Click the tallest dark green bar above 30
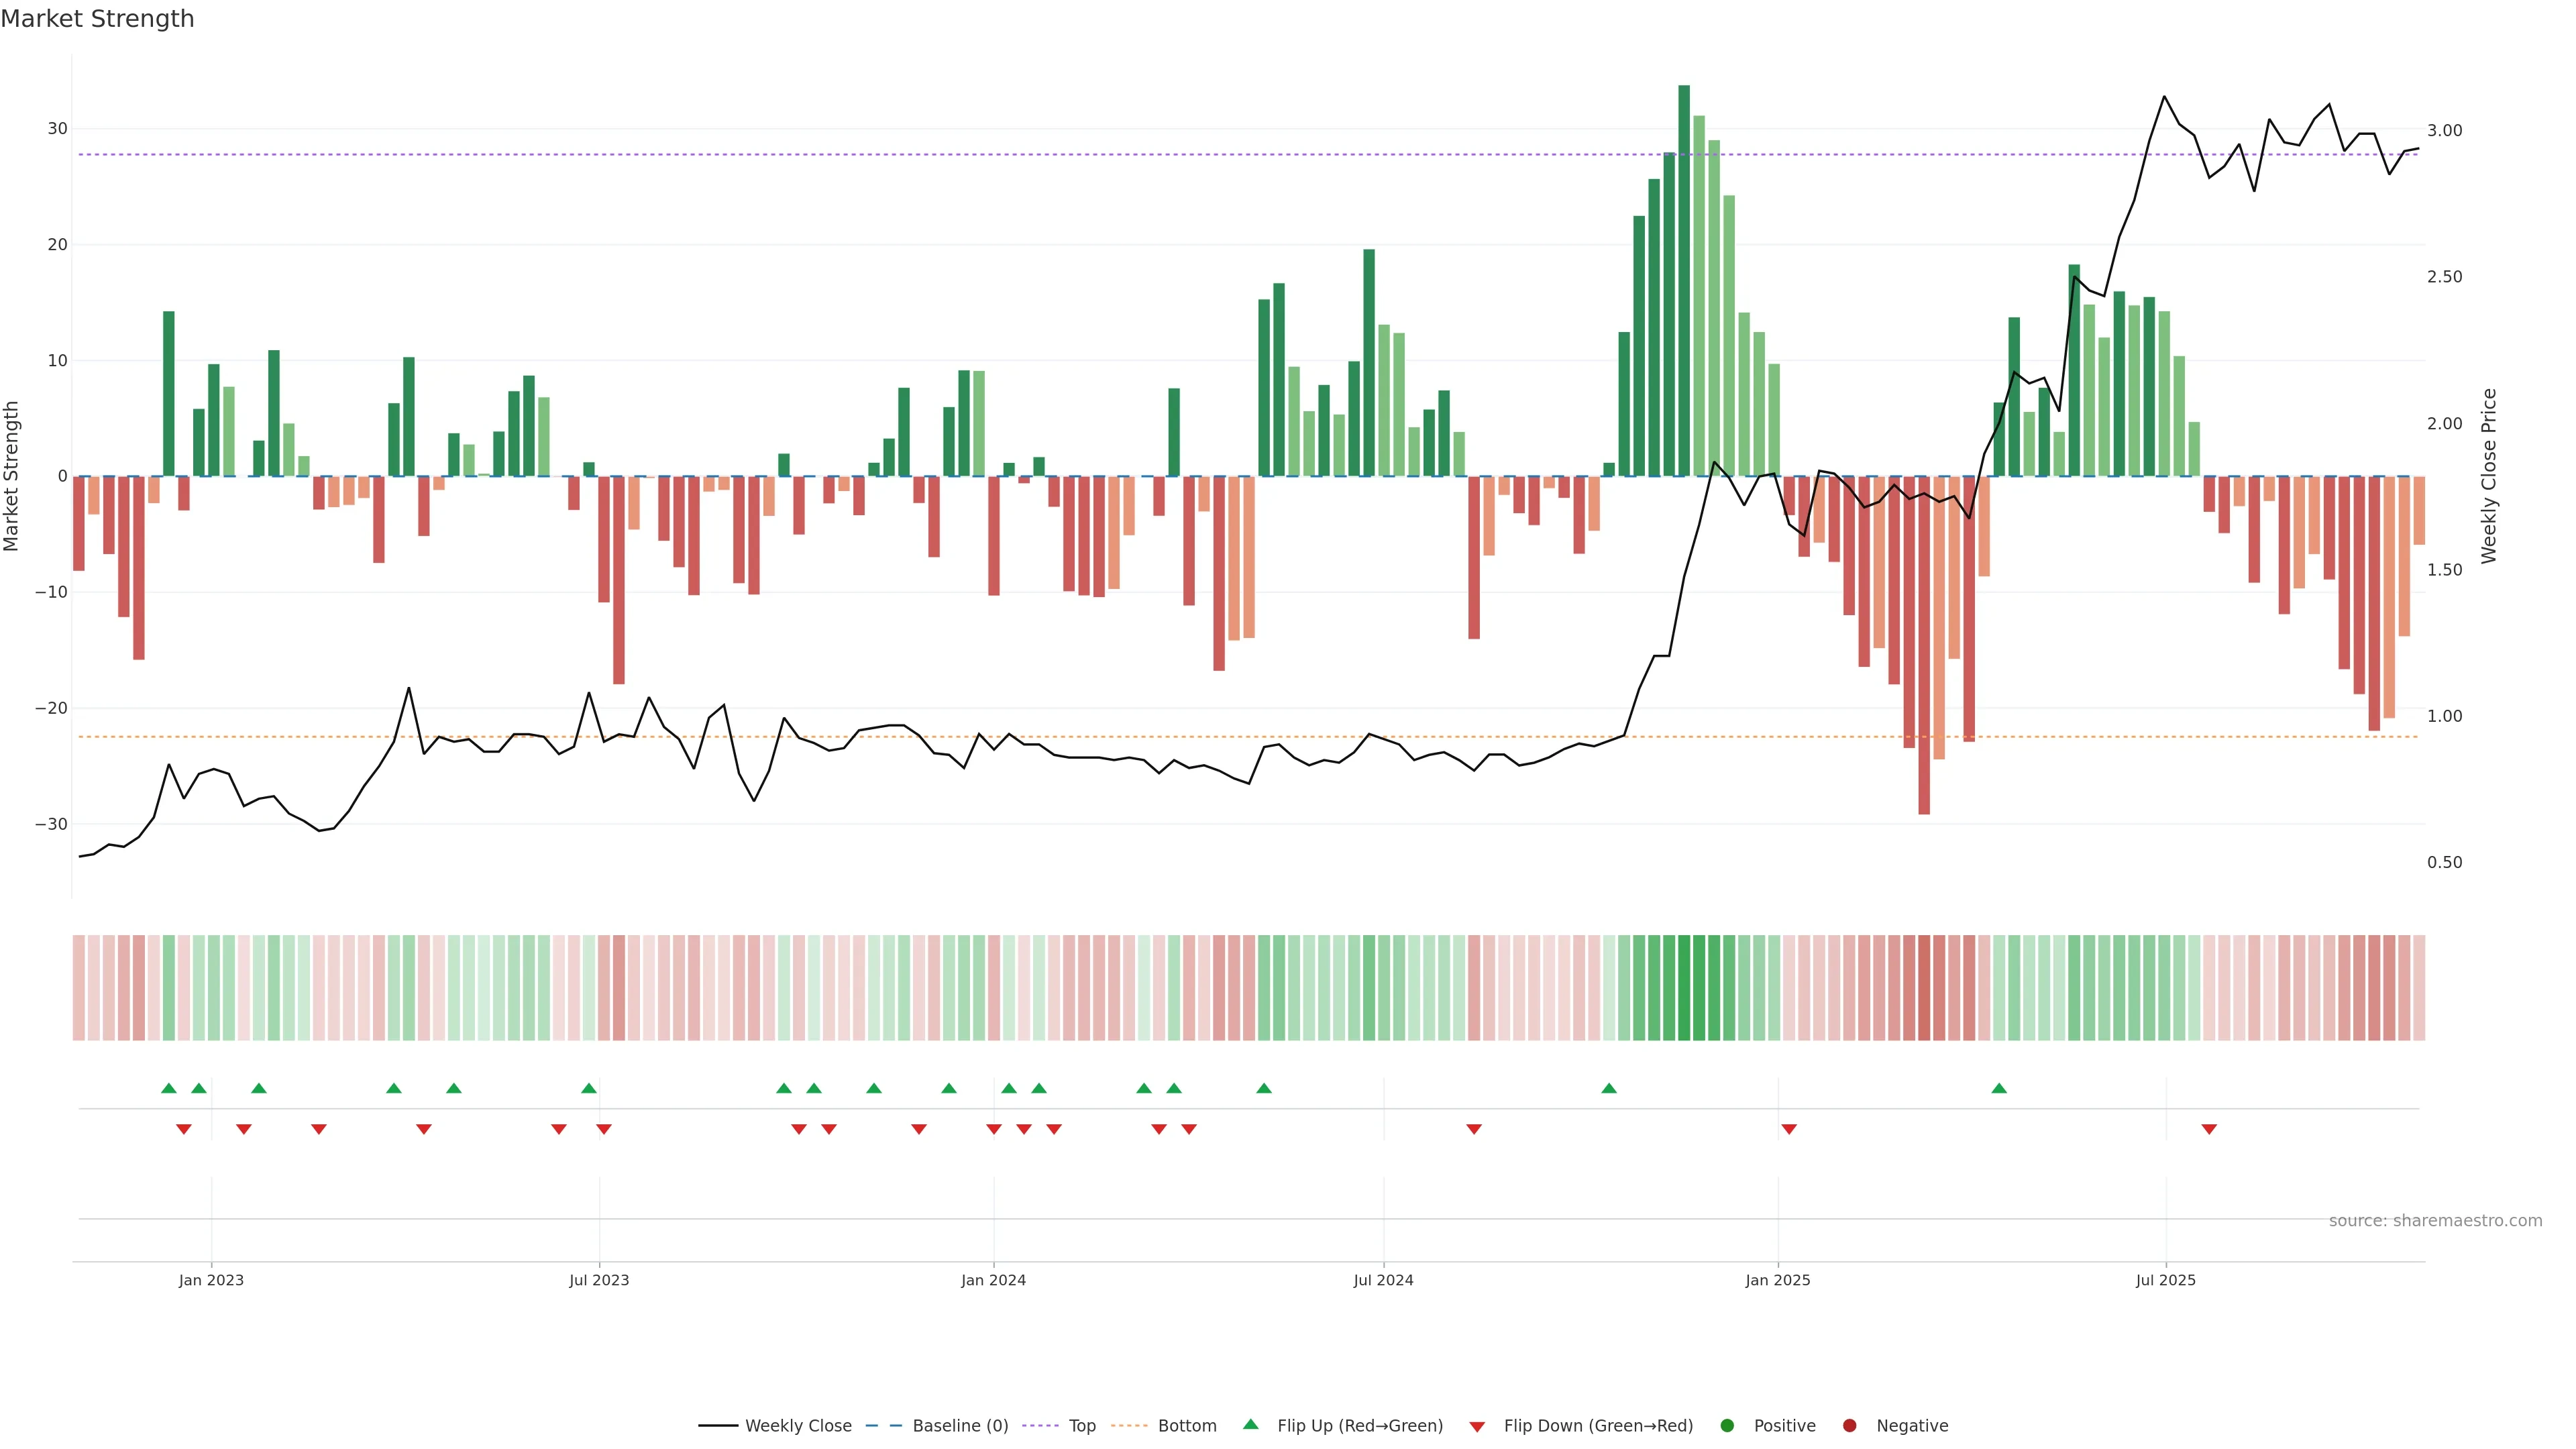The height and width of the screenshot is (1449, 2576). click(x=1684, y=280)
